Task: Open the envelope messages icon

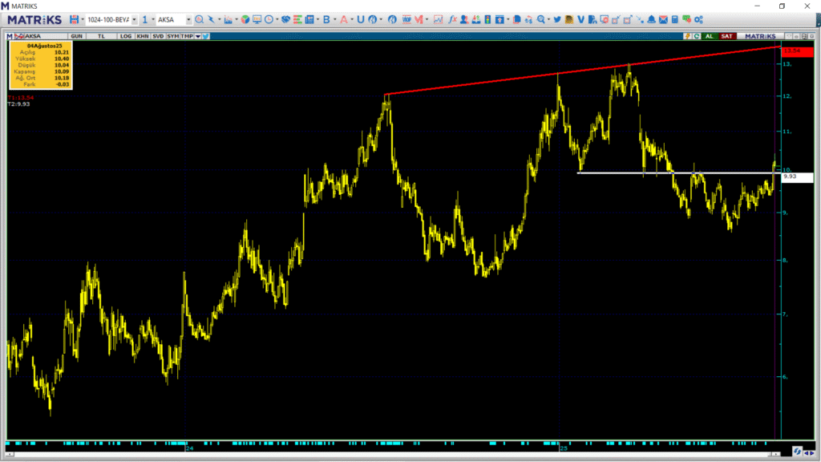Action: tap(663, 18)
